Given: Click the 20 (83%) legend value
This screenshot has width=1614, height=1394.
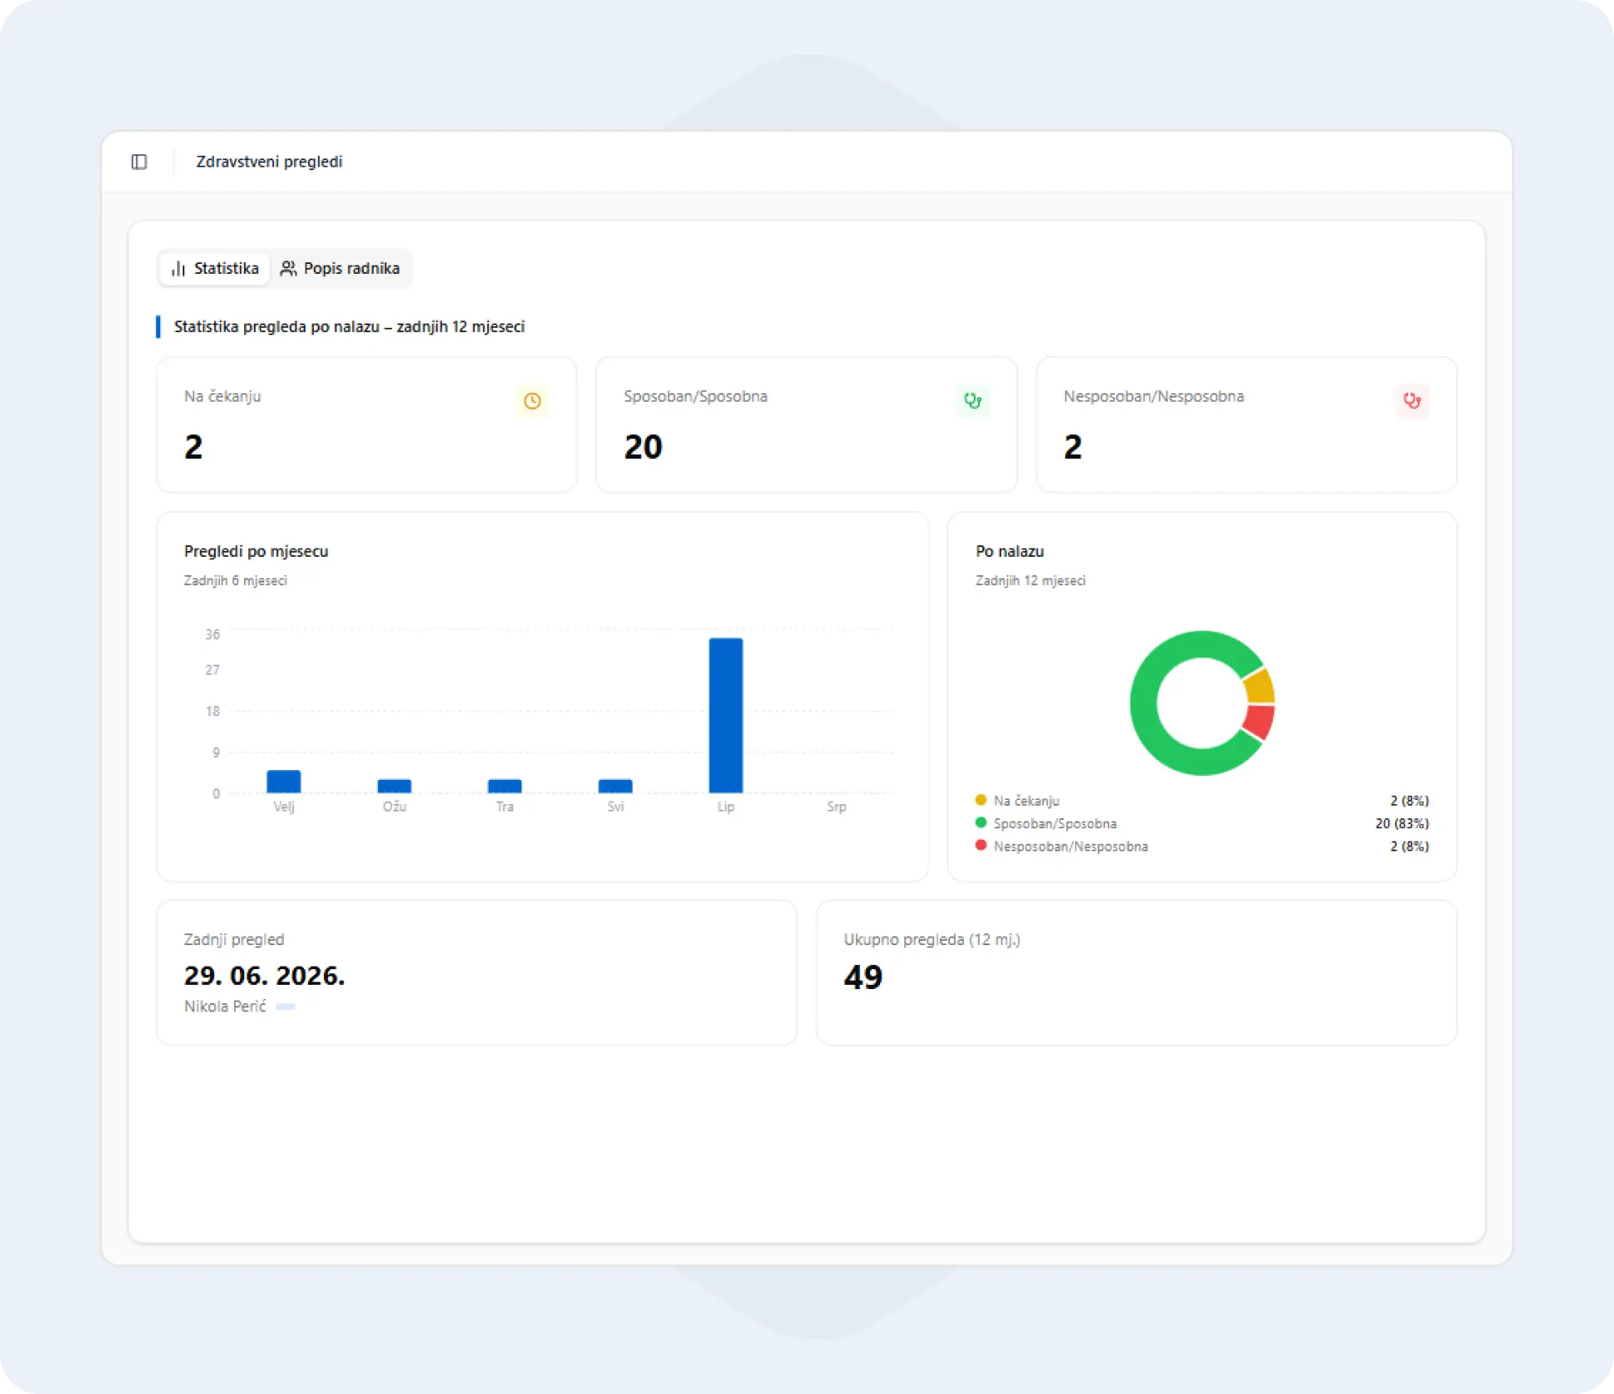Looking at the screenshot, I should click(x=1402, y=824).
